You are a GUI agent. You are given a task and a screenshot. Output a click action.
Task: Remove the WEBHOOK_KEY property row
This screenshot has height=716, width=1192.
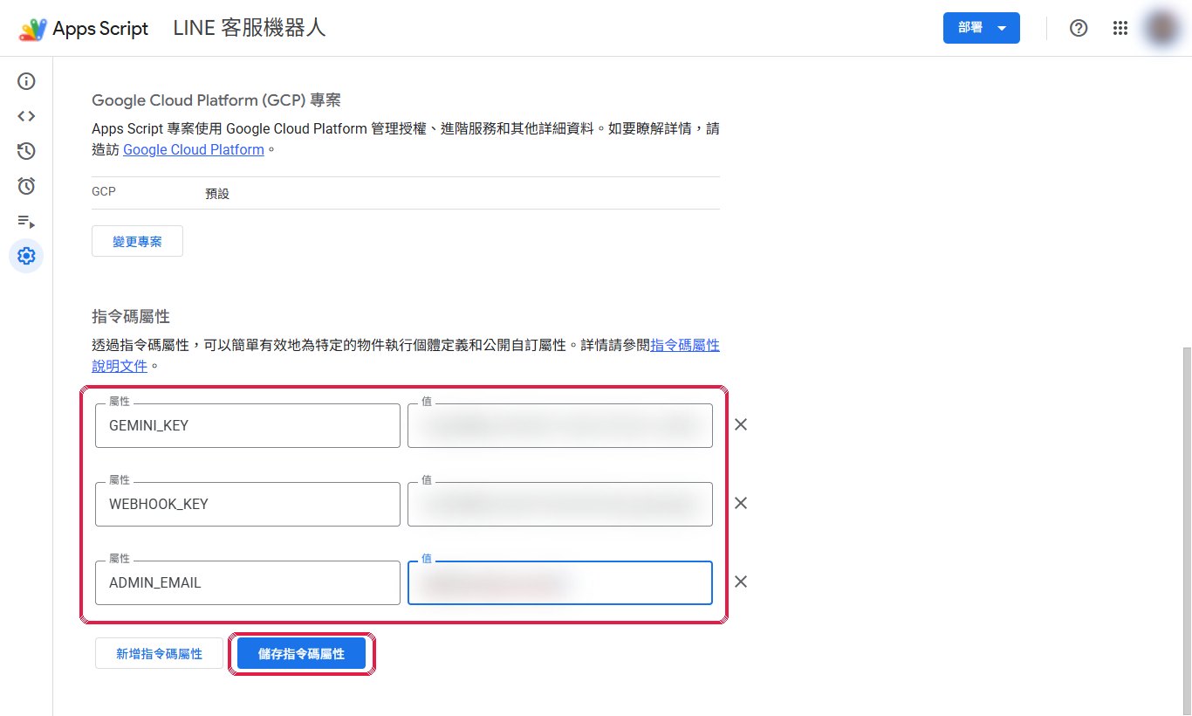pos(741,504)
